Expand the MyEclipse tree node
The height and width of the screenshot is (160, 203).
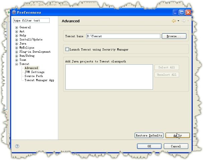click(x=16, y=48)
